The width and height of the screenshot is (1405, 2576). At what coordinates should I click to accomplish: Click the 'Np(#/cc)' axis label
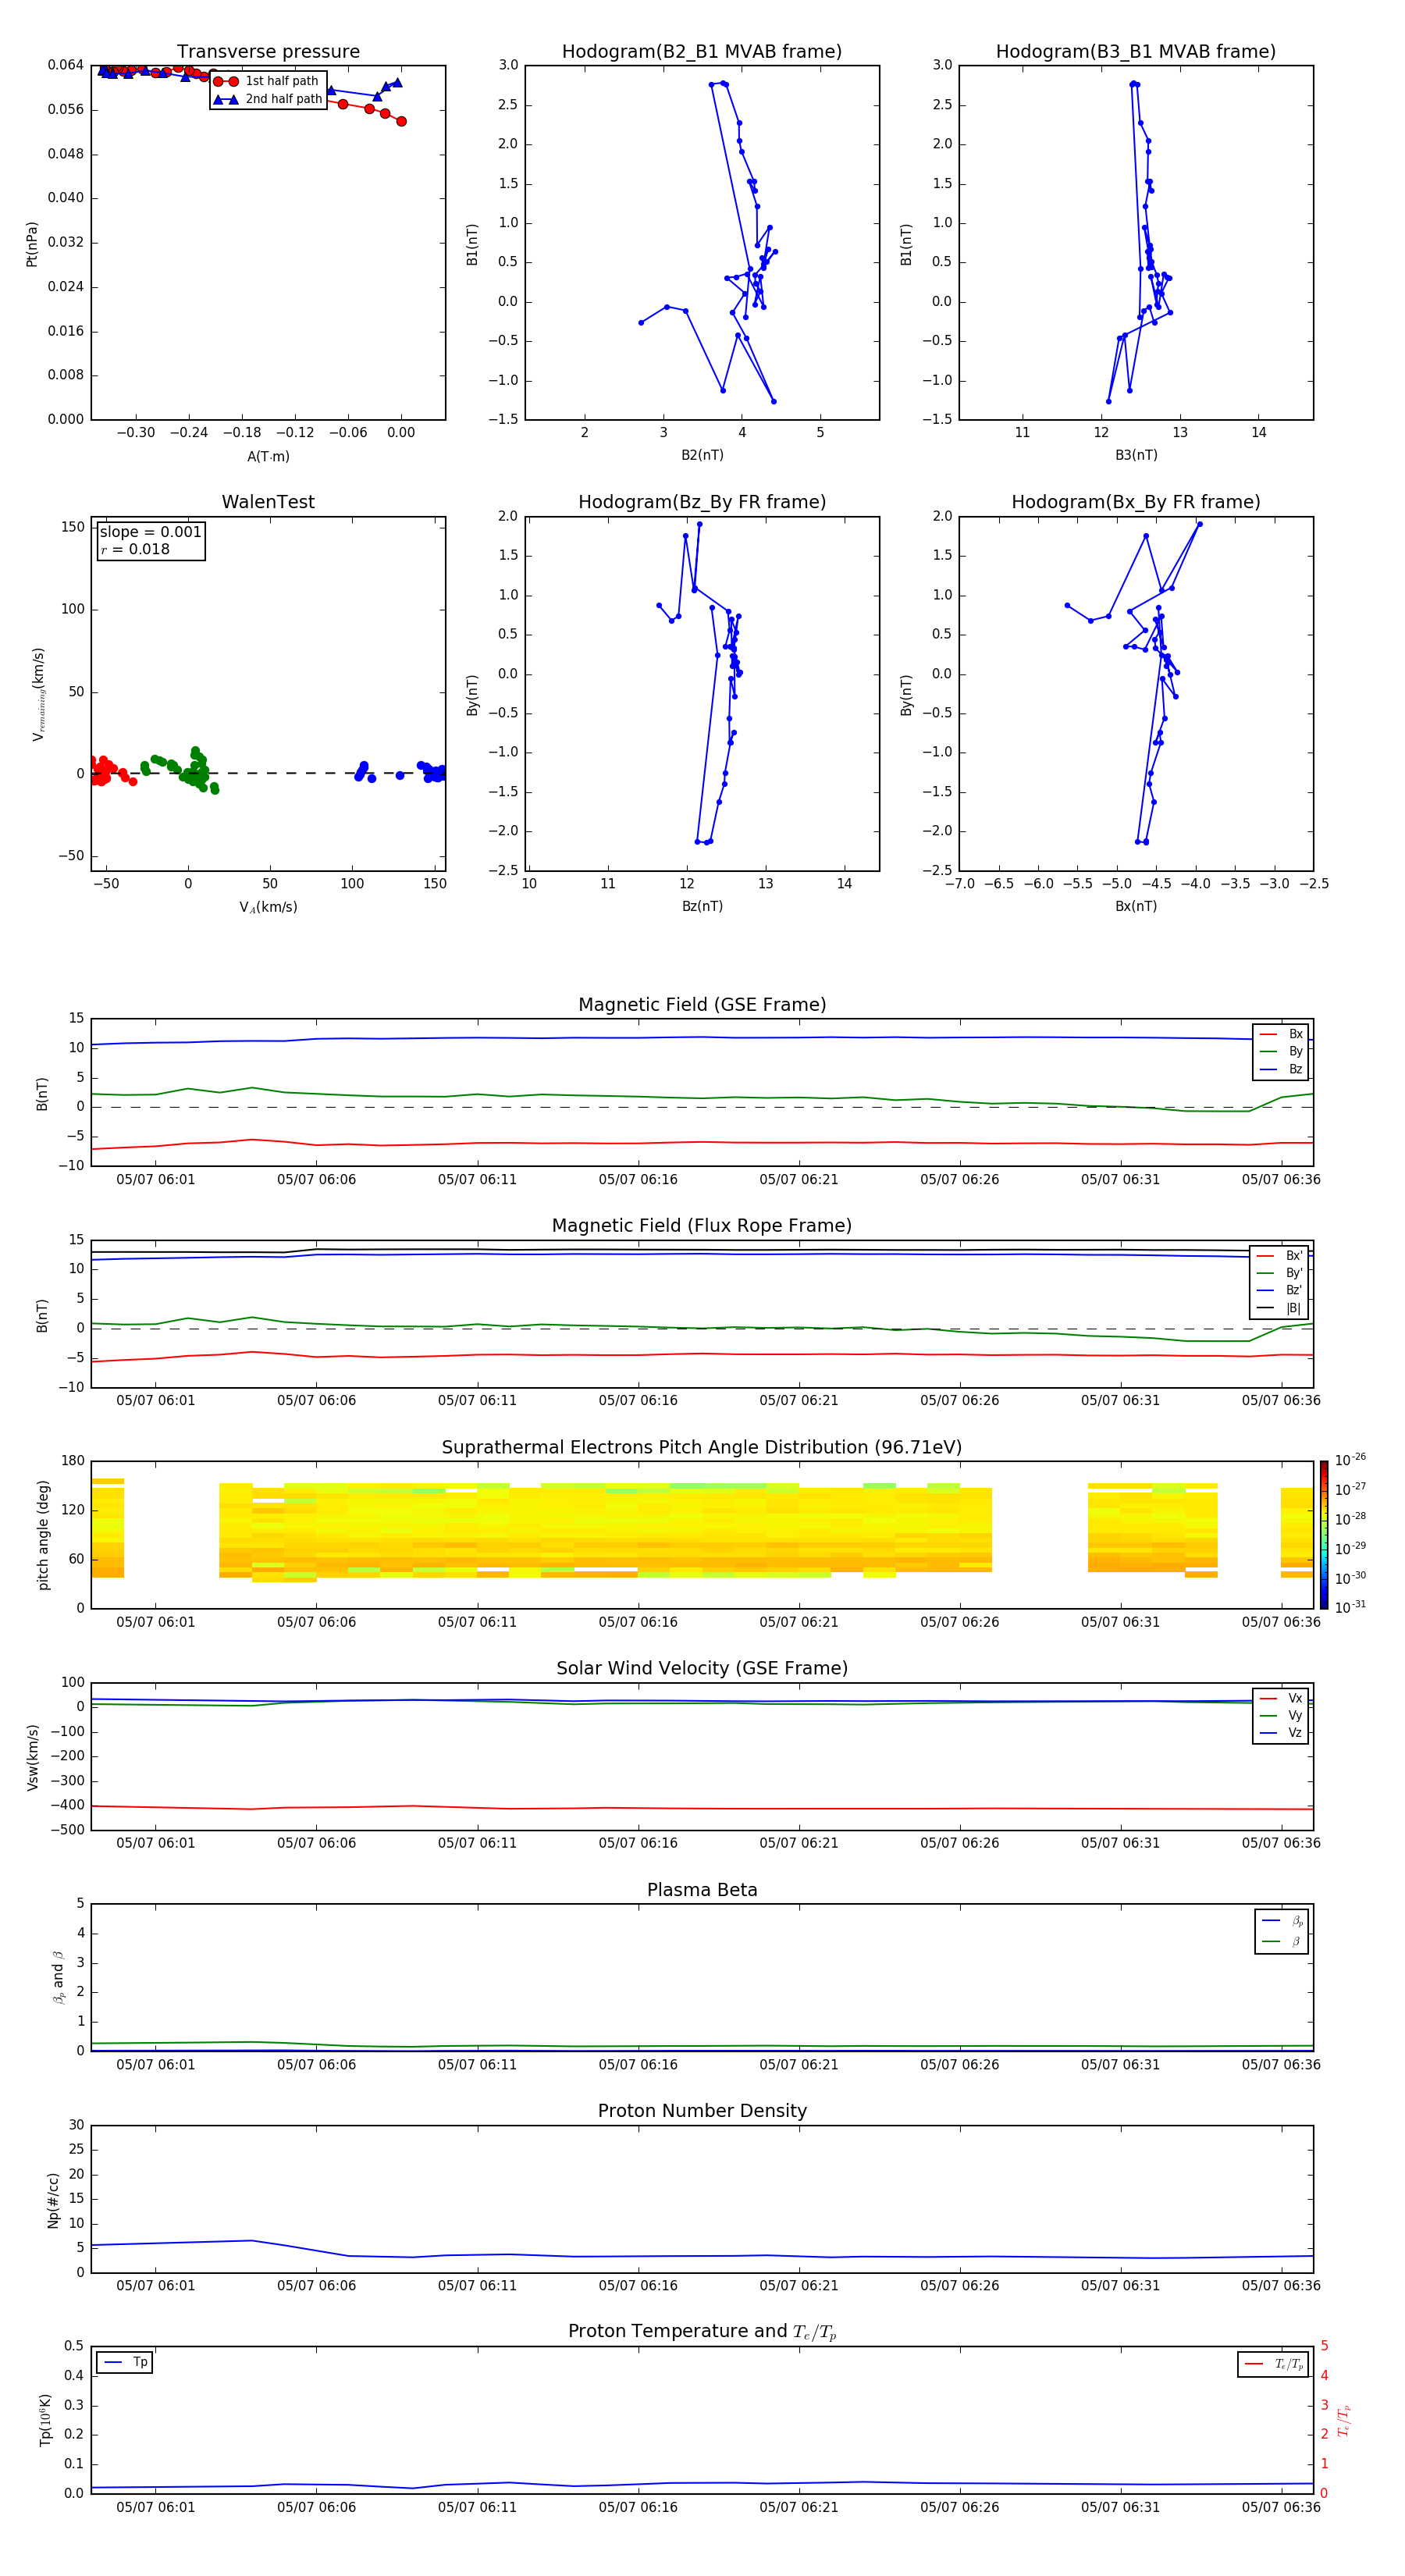coord(53,2200)
